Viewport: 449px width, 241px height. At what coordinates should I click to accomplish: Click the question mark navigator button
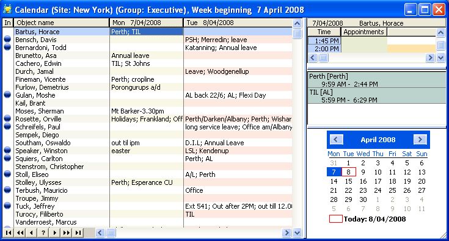tap(43, 232)
